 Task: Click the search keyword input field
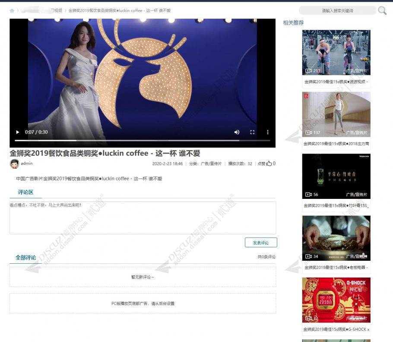337,10
